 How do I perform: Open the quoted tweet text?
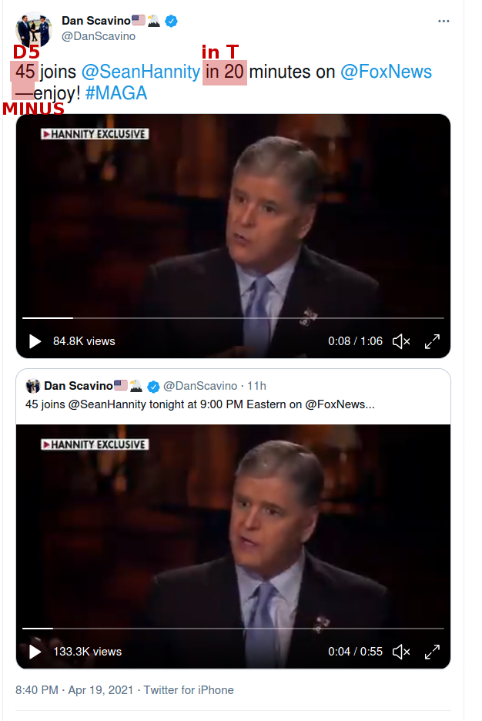(200, 404)
